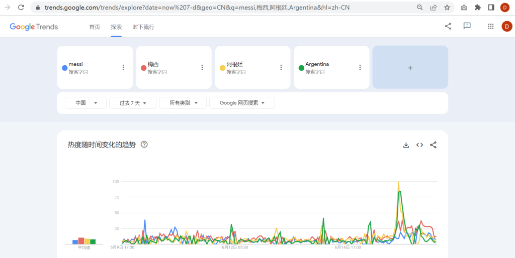Expand the 过去 7 天 time dropdown
Viewport: 515px width, 258px height.
(133, 103)
